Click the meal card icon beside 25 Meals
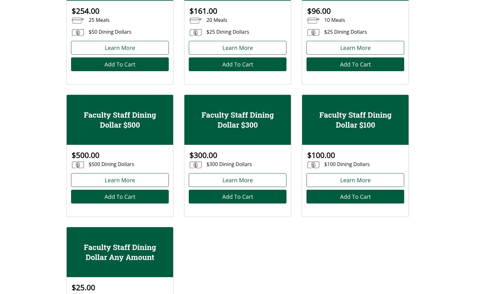Image resolution: width=479 pixels, height=294 pixels. pyautogui.click(x=78, y=21)
